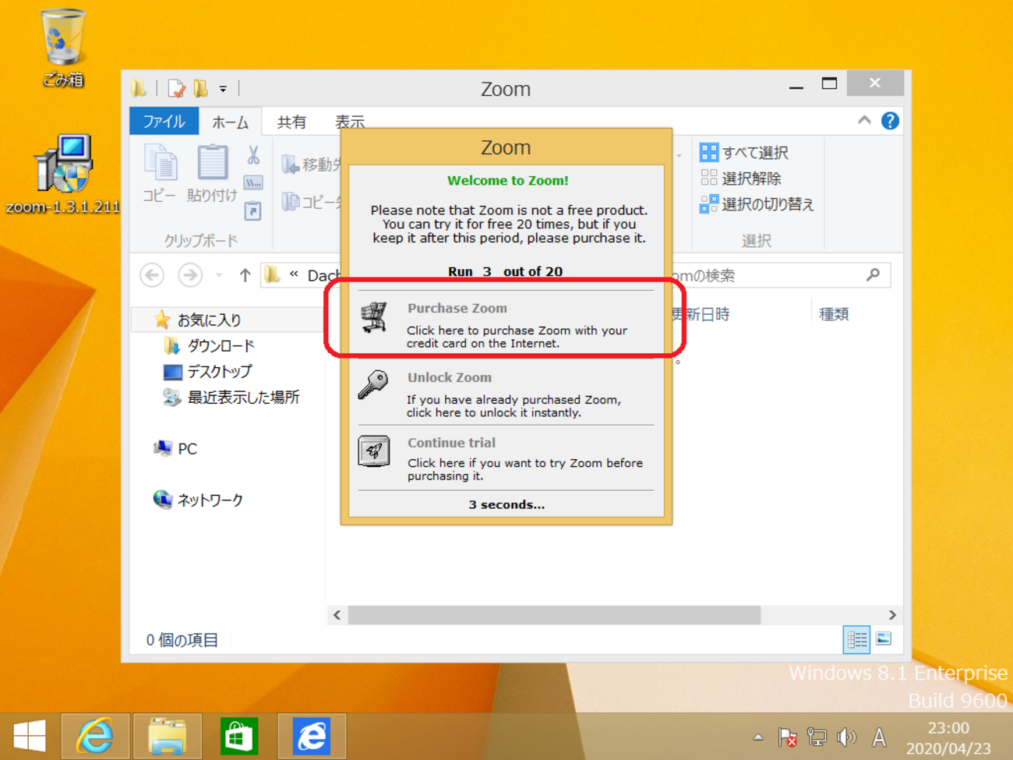The image size is (1013, 760).
Task: Click the Continue trial rocket icon
Action: click(x=374, y=451)
